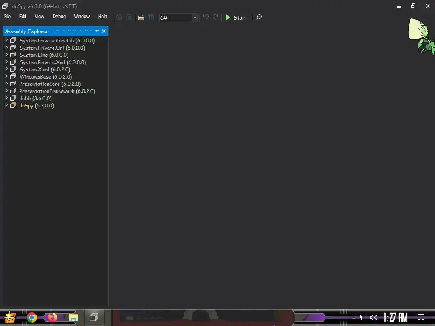435x326 pixels.
Task: Expand the System.Private.Uri node
Action: (6, 48)
